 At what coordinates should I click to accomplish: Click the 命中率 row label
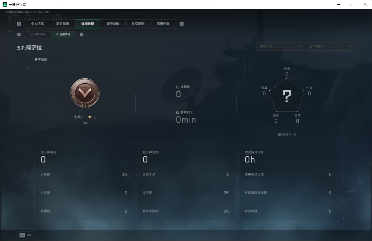(x=147, y=193)
